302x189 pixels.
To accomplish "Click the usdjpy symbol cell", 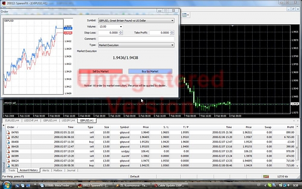I will coord(125,151).
